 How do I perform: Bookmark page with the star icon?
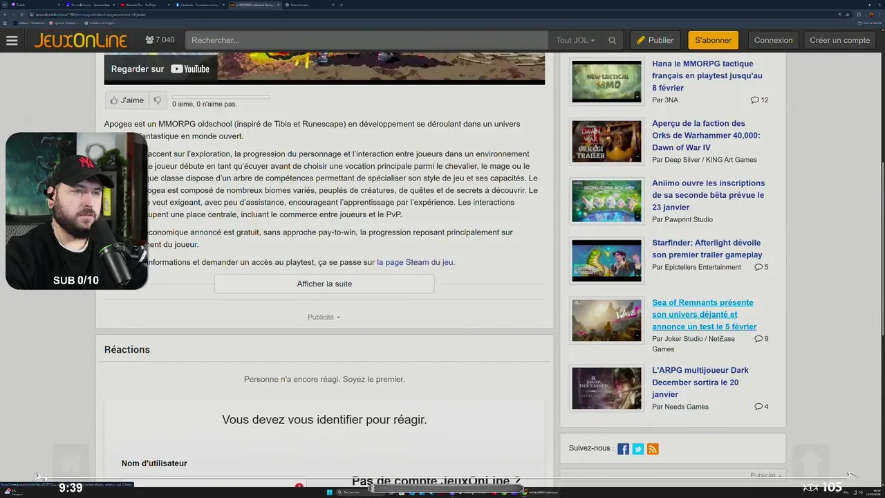[x=848, y=14]
